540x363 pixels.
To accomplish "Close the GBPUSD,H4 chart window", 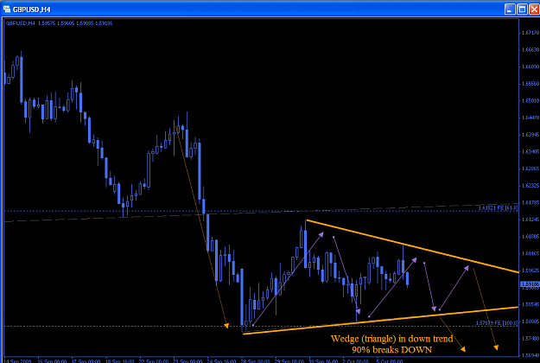I will (x=534, y=10).
